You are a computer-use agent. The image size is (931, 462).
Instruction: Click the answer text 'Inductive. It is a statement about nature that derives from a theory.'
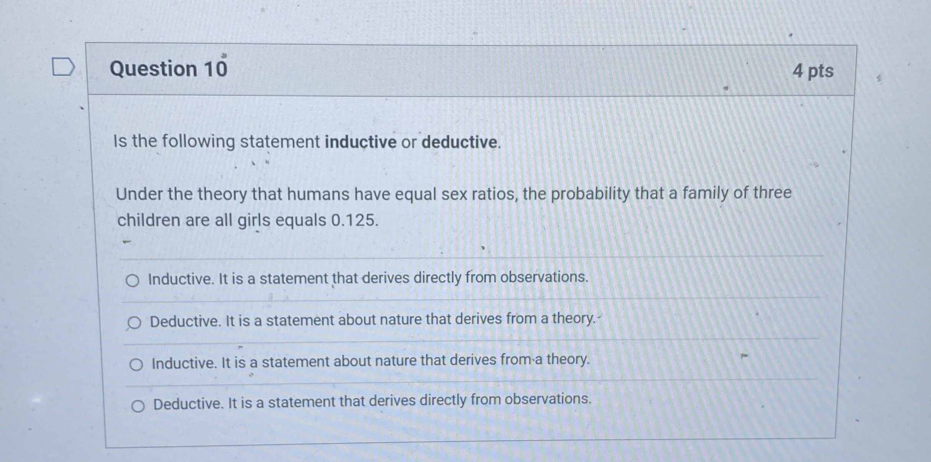370,361
